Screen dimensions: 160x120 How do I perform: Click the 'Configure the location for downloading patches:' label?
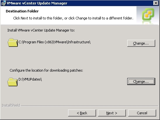point(46,70)
